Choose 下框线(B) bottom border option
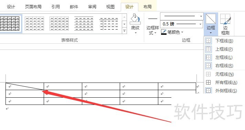Viewport: 245px width, 130px height. [x=225, y=41]
